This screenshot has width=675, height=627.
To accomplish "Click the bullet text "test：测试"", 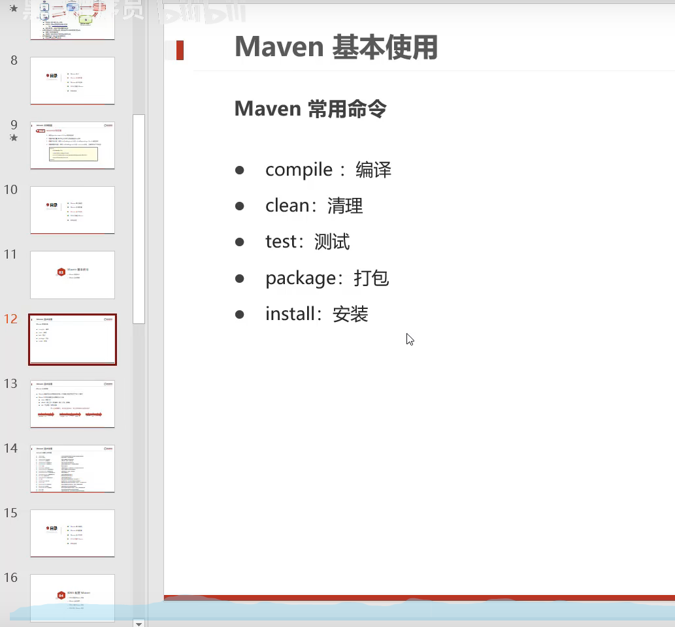I will 307,242.
